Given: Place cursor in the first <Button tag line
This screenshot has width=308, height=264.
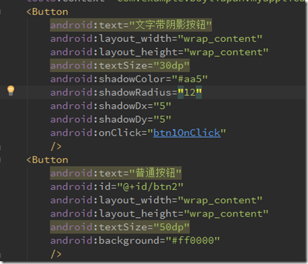Looking at the screenshot, I should (48, 12).
